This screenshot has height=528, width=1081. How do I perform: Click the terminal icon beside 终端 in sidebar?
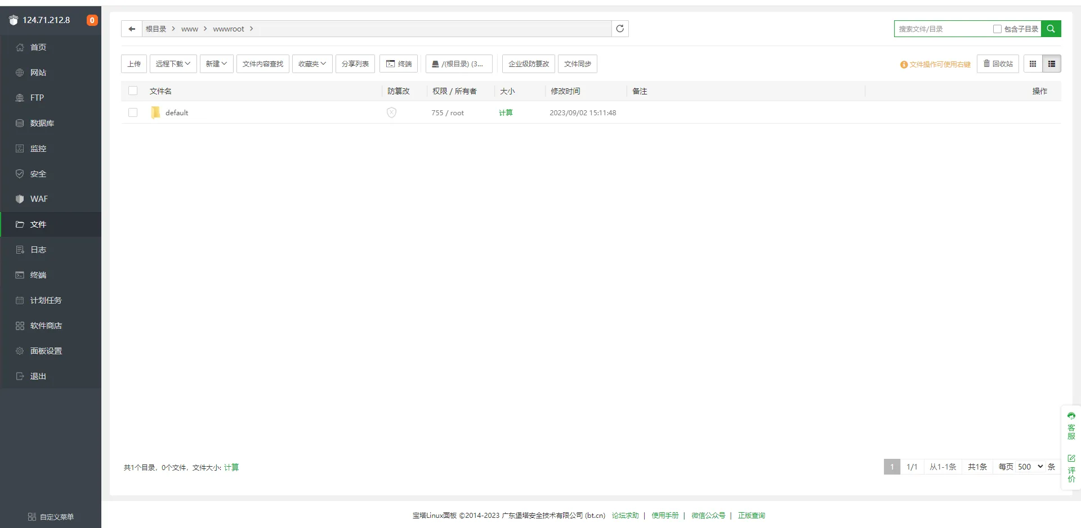[x=20, y=275]
